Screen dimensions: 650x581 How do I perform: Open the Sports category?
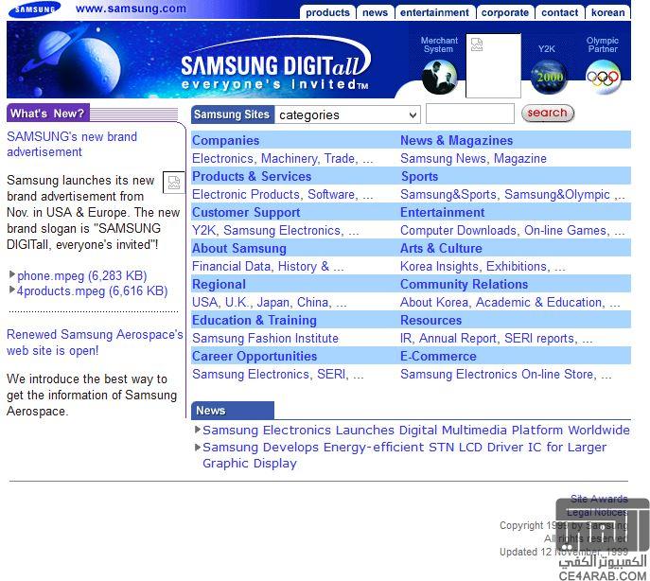pos(419,176)
